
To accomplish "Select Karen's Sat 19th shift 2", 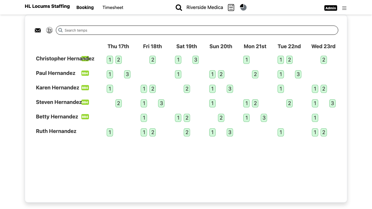I will [187, 89].
